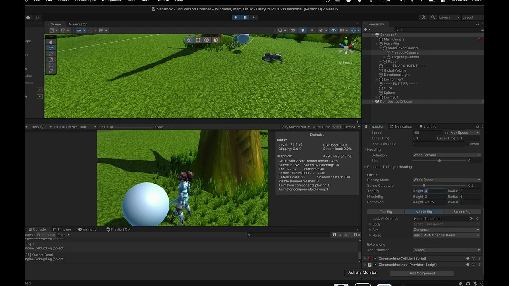Toggle the console info count badge showing 13
This screenshot has width=509, height=286.
click(337, 235)
